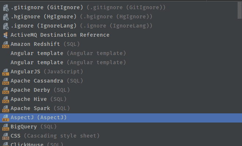Click the Amazon Redshift SQL icon

[5, 44]
